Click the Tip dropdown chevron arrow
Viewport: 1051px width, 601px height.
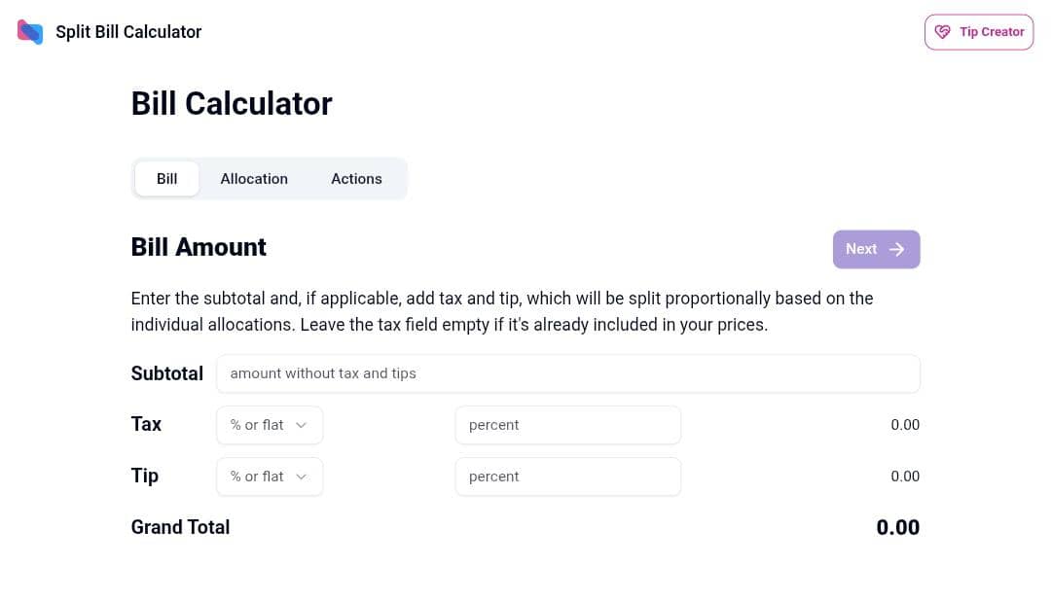[302, 477]
